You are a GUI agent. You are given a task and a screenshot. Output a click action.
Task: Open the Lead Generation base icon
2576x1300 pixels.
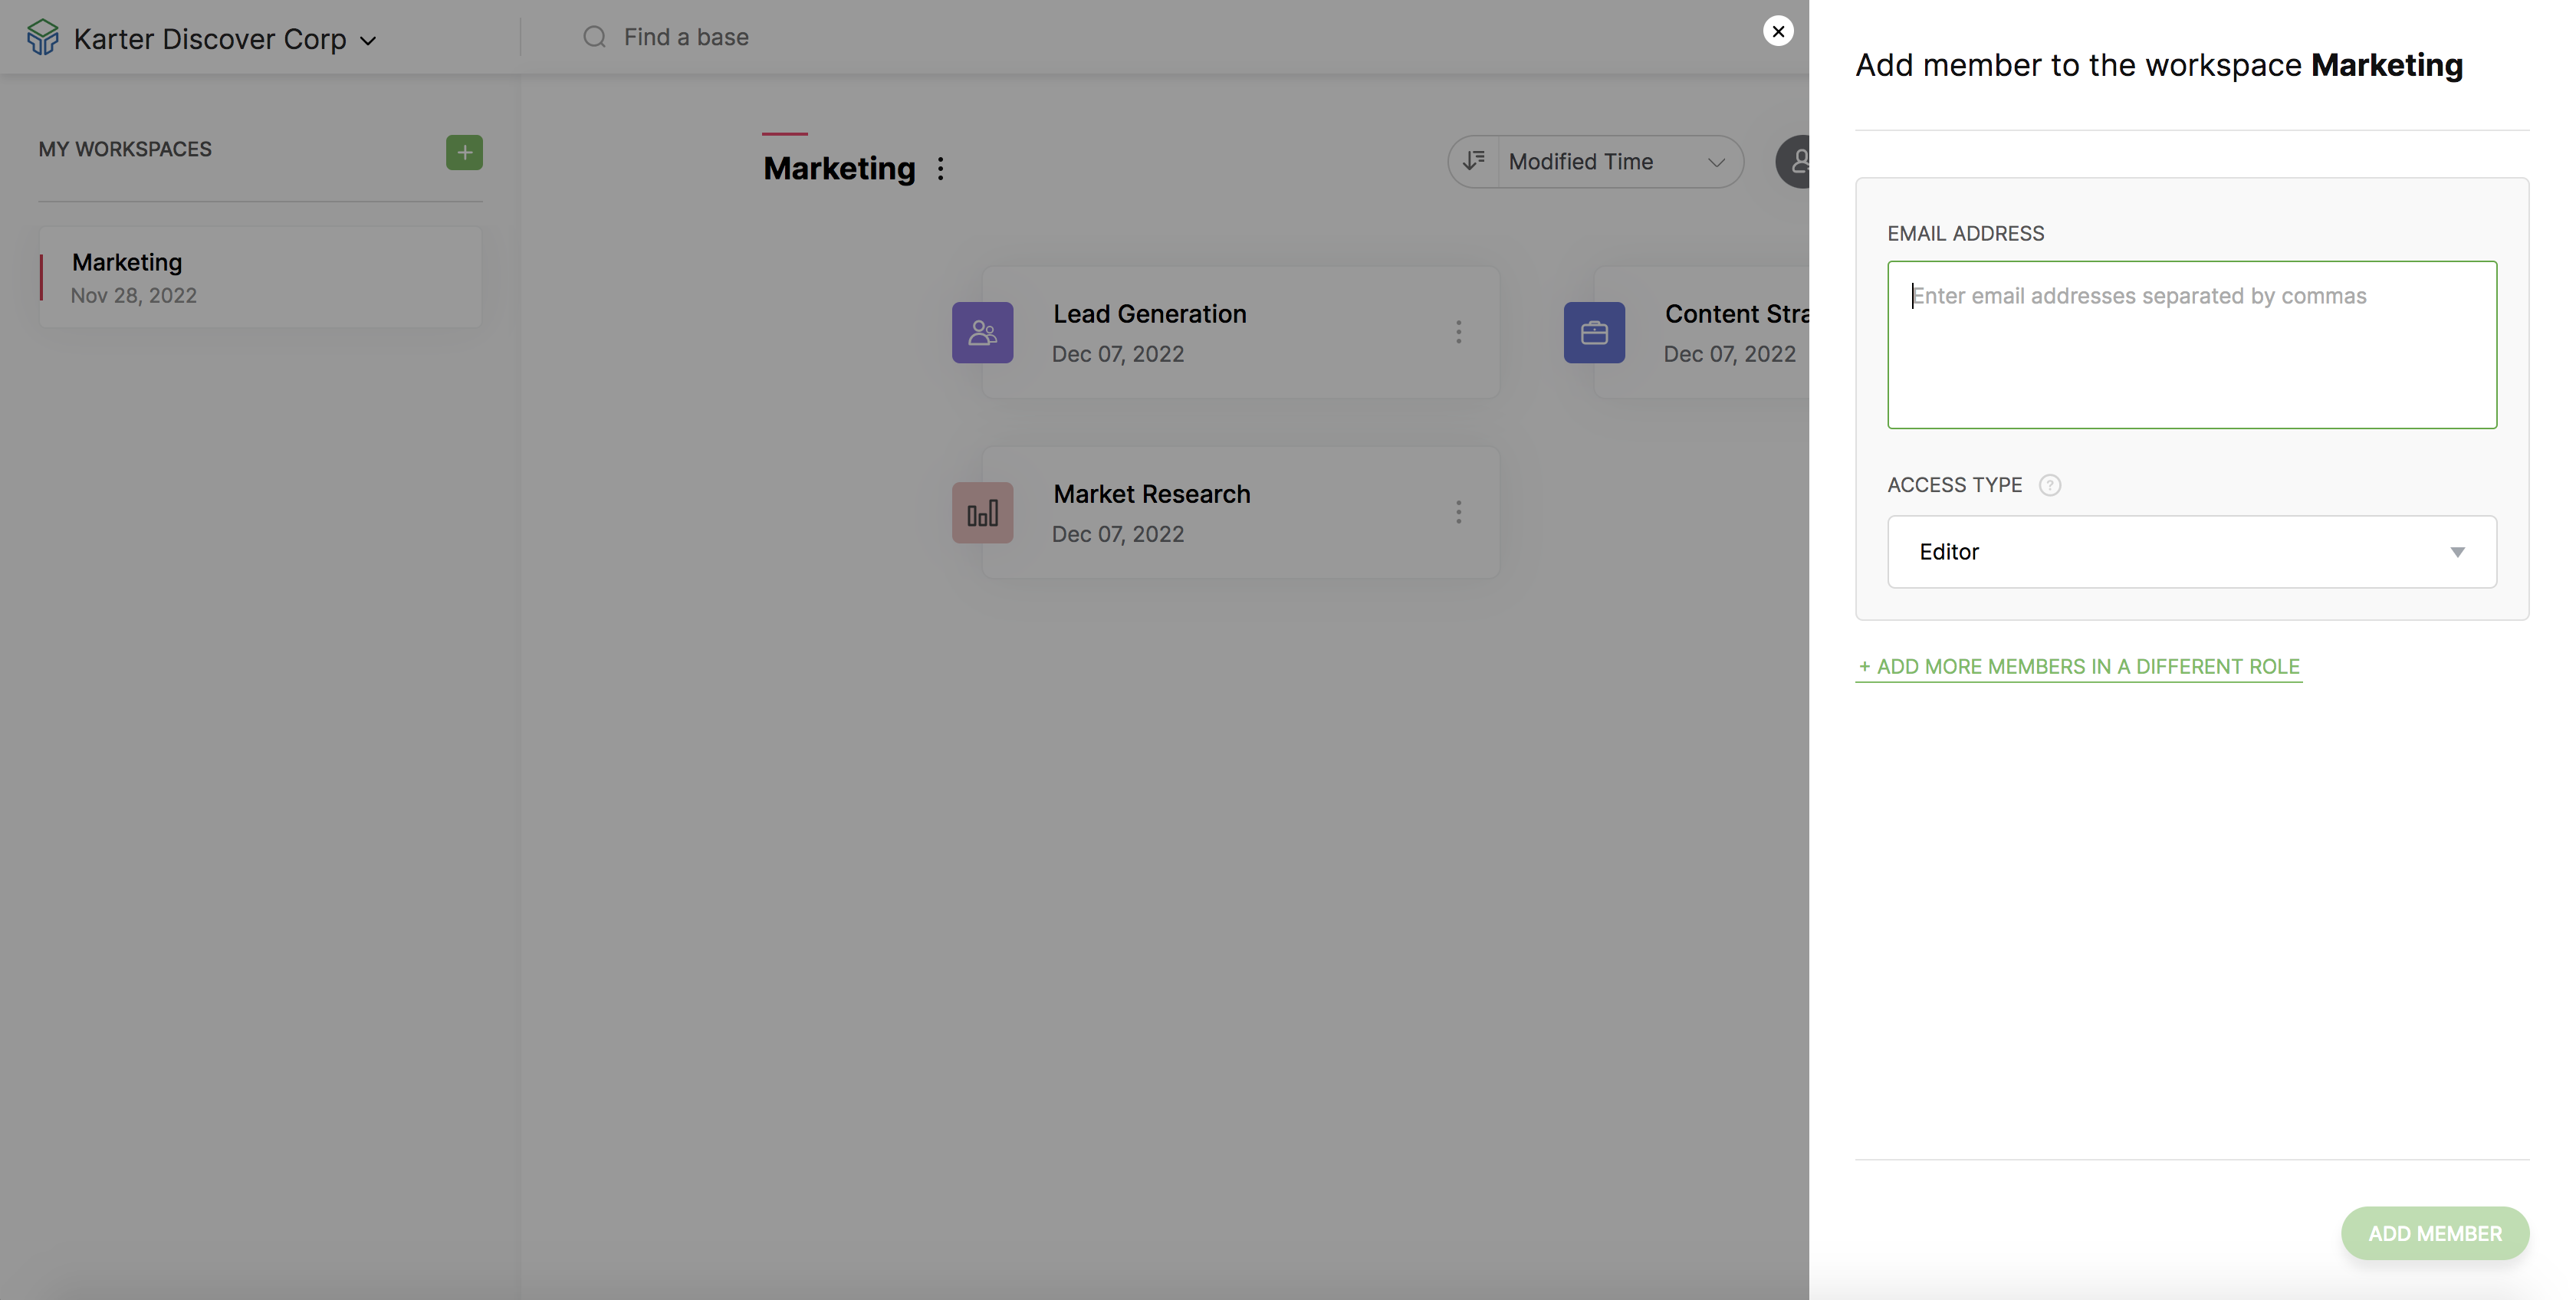982,332
